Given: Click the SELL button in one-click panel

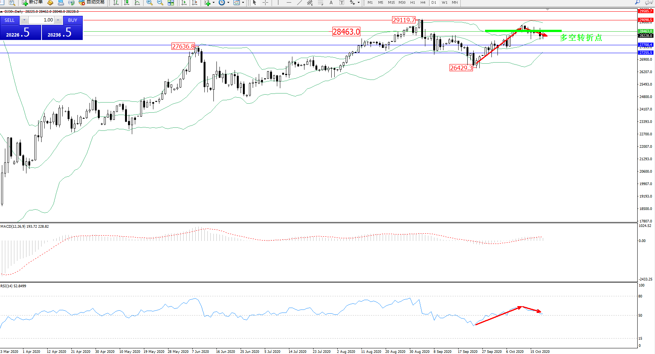Looking at the screenshot, I should 9,20.
